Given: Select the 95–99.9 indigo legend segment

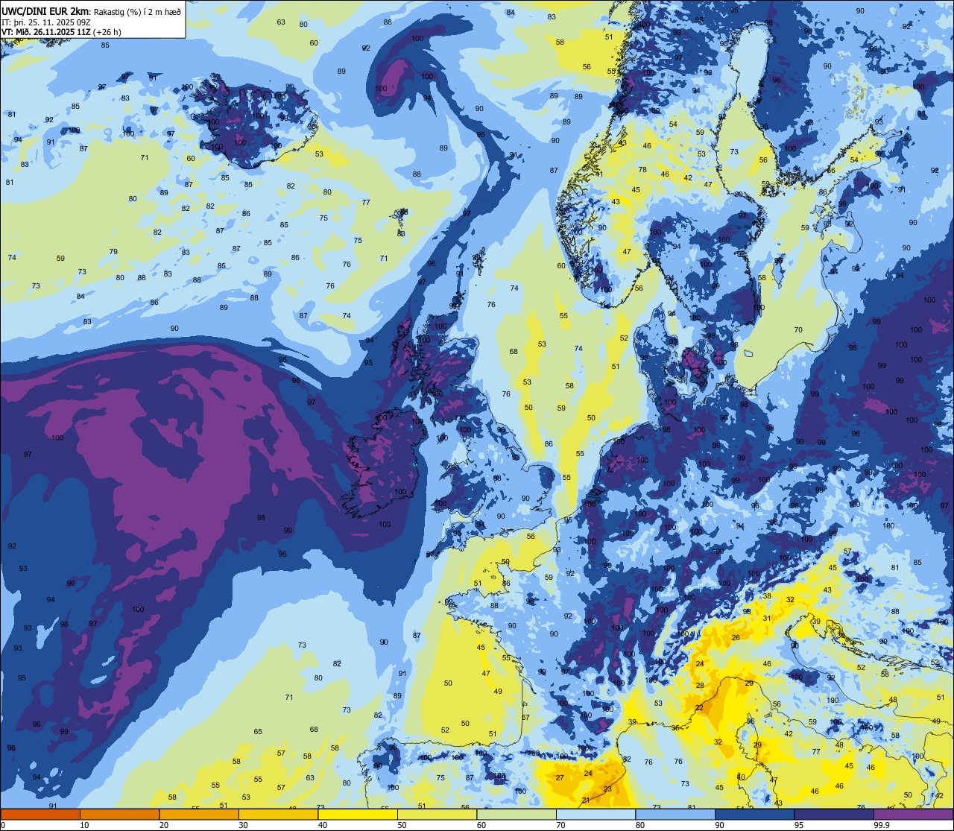Looking at the screenshot, I should 834,814.
